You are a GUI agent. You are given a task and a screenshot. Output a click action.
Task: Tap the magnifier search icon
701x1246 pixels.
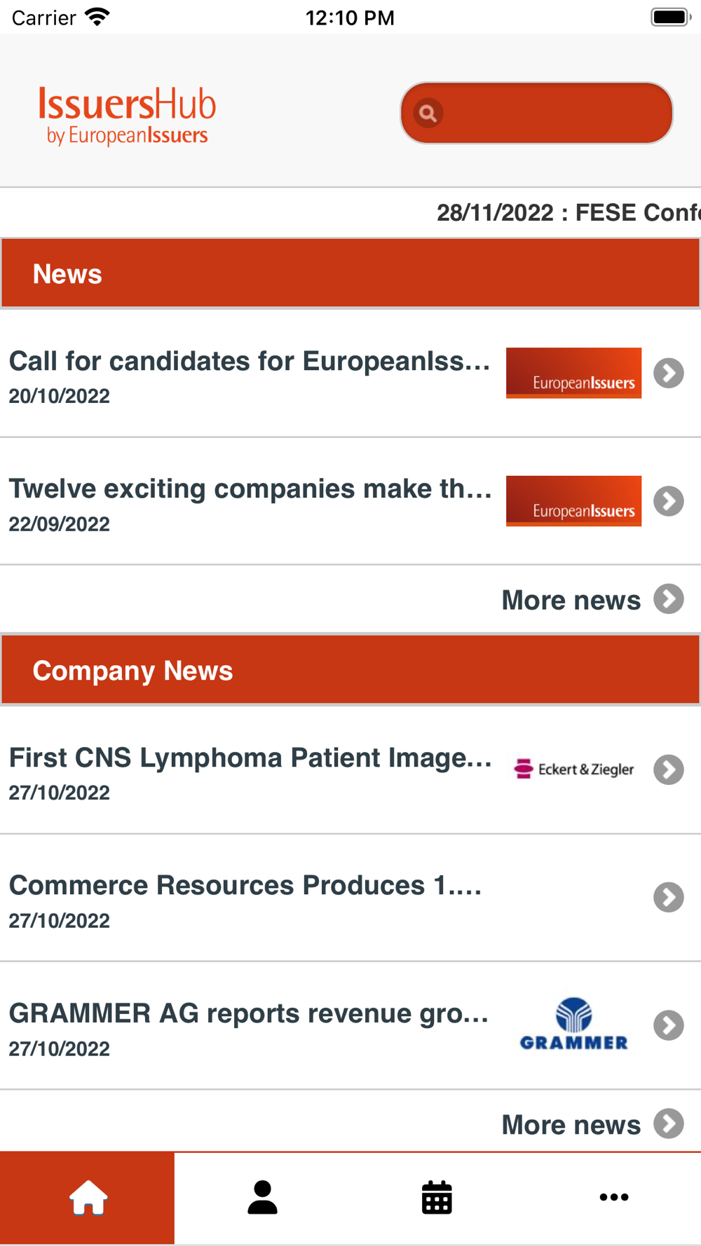tap(428, 113)
